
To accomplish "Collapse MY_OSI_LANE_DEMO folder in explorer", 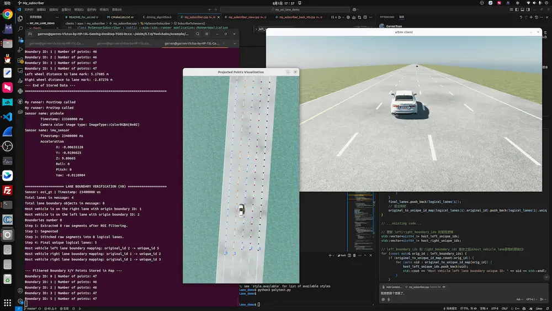I will [41, 23].
